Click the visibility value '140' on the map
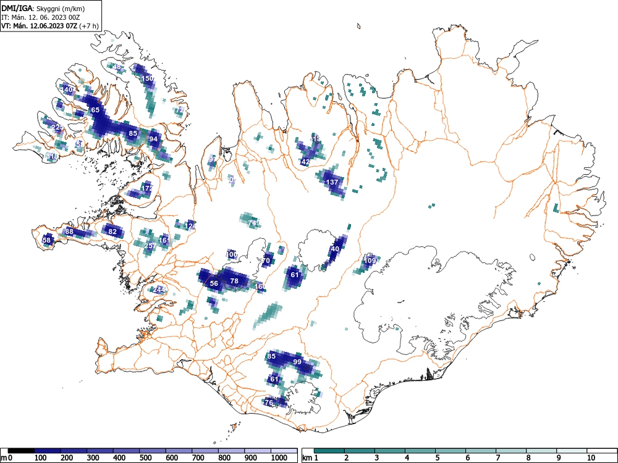This screenshot has width=618, height=463. click(x=67, y=90)
